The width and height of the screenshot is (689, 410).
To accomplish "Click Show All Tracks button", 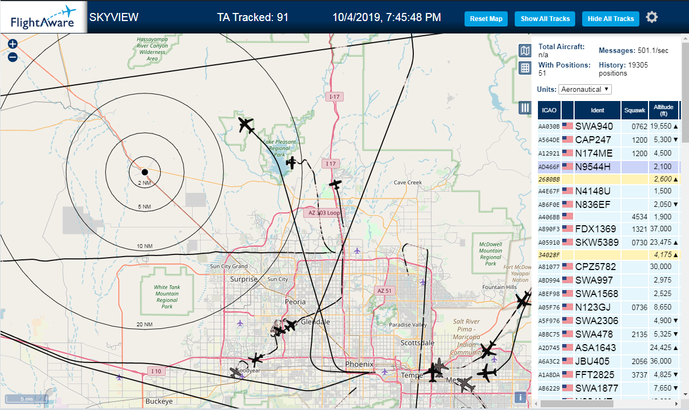I will coord(545,18).
